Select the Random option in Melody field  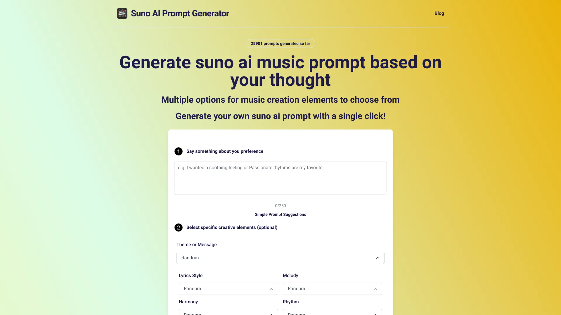click(x=332, y=288)
